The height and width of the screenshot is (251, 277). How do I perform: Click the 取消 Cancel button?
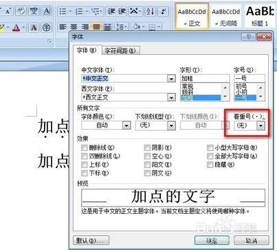pyautogui.click(x=252, y=241)
